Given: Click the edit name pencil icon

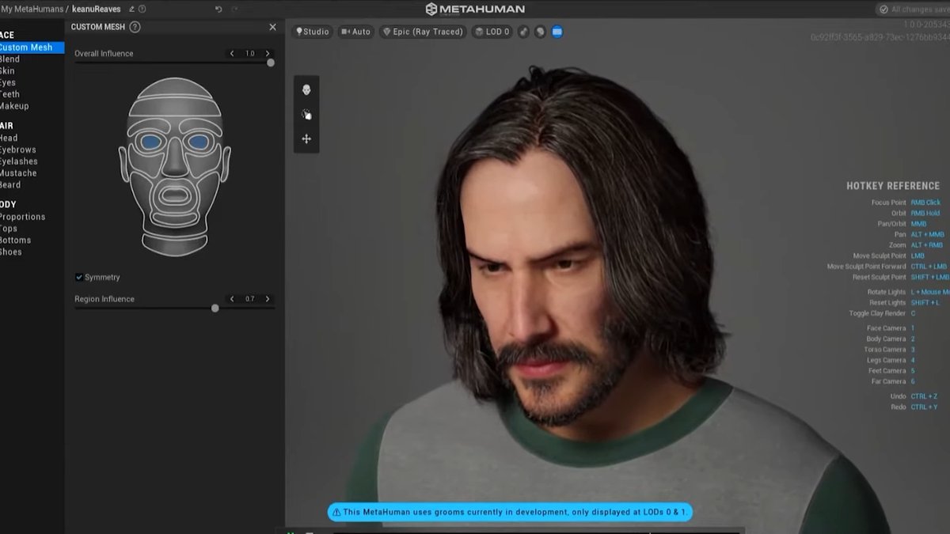Looking at the screenshot, I should (x=131, y=9).
